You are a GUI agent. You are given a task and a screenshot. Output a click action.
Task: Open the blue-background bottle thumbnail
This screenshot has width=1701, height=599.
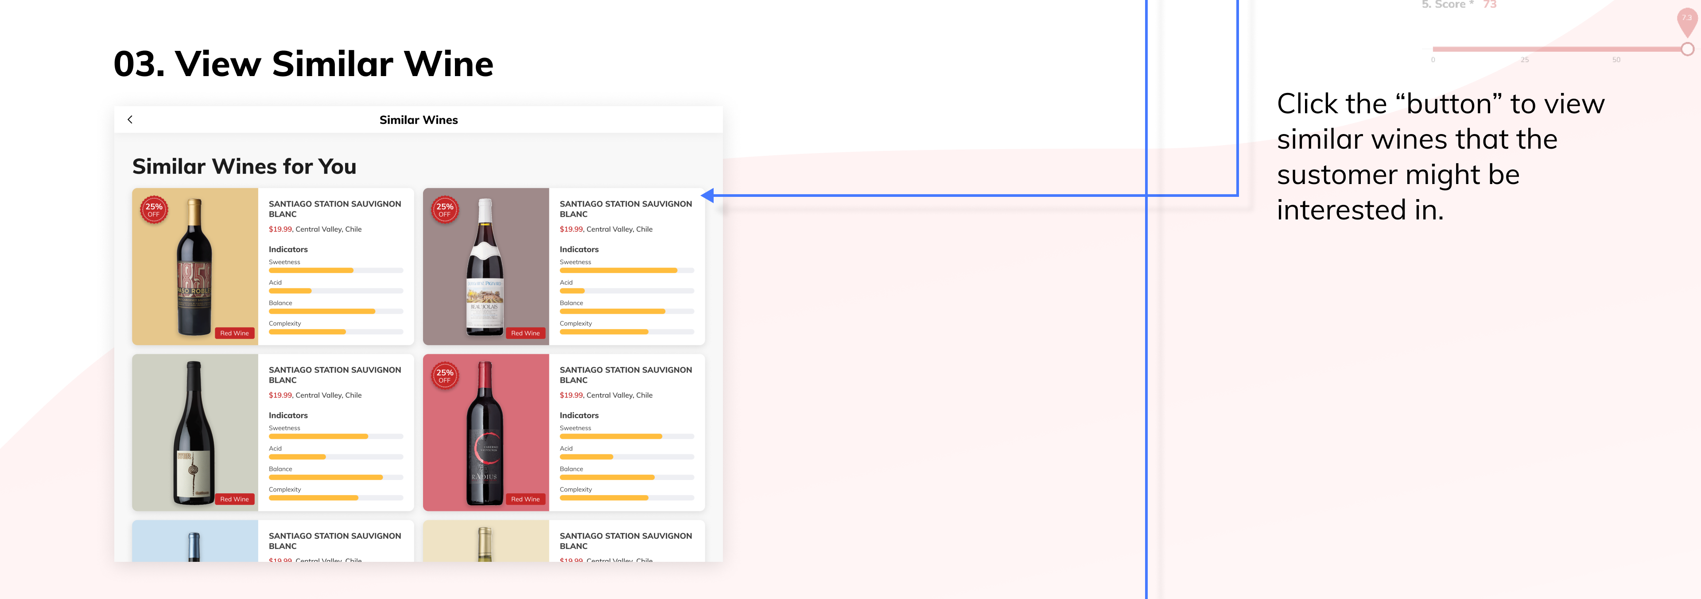(x=195, y=541)
